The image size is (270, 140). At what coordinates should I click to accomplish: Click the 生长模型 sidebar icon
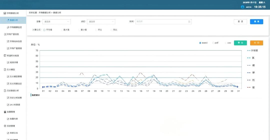[5, 69]
